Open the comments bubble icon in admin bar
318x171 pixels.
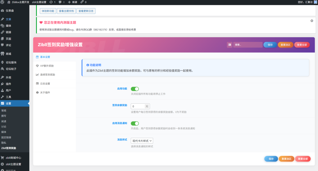60,2
